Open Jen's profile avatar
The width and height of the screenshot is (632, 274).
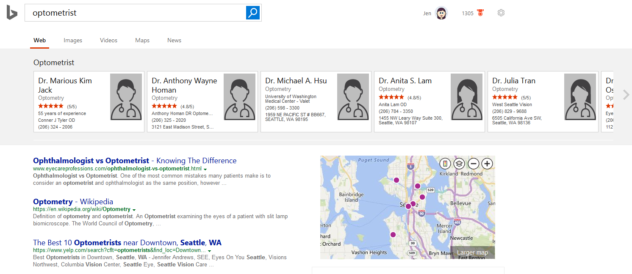(x=441, y=13)
